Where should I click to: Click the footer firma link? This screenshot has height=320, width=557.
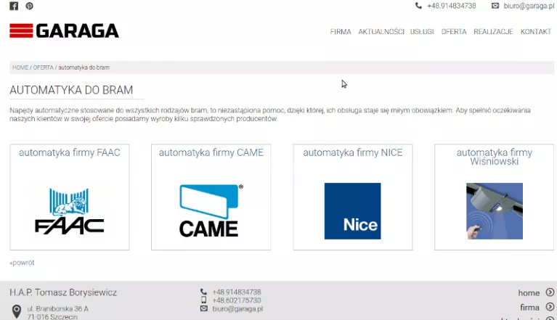point(529,307)
